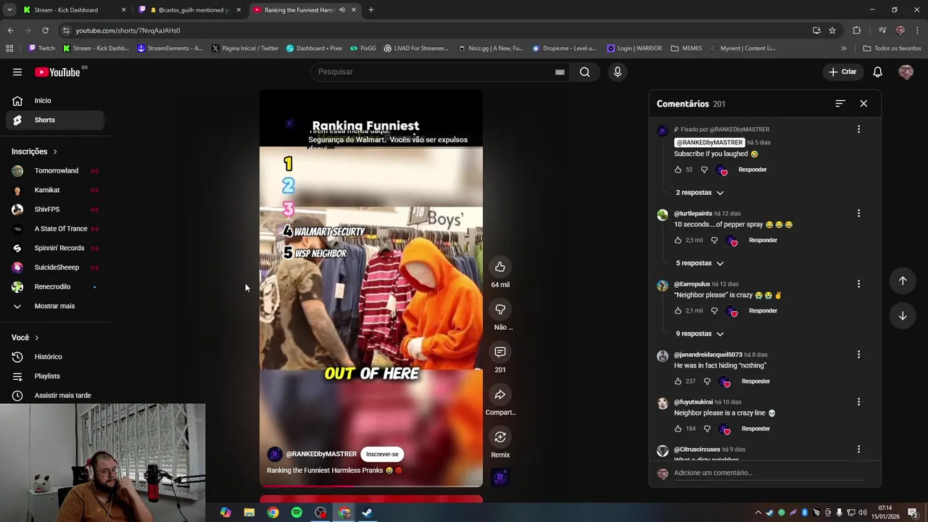Reply to the turtlepaints comment
Screen dimensions: 928x522
pos(763,240)
